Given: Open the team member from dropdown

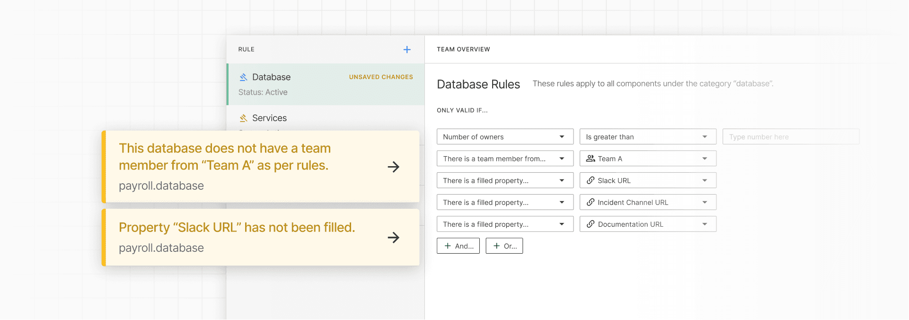Looking at the screenshot, I should click(x=505, y=159).
